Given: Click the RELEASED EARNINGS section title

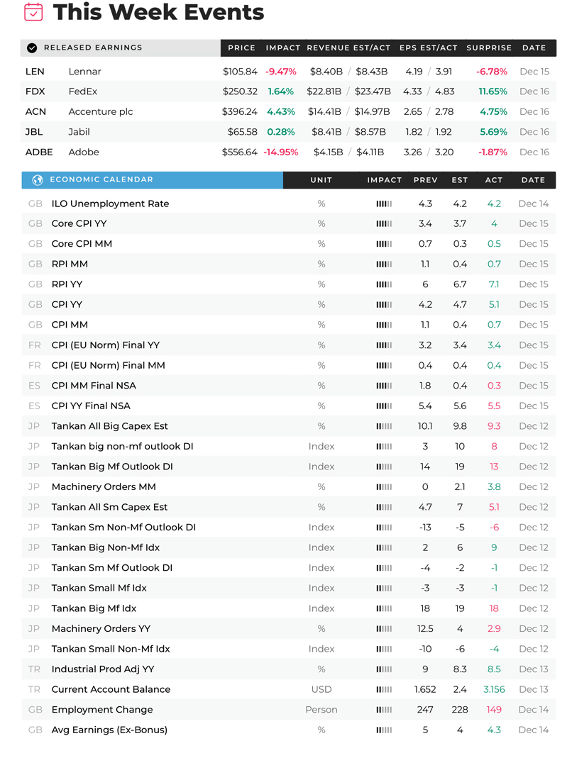Looking at the screenshot, I should click(93, 48).
